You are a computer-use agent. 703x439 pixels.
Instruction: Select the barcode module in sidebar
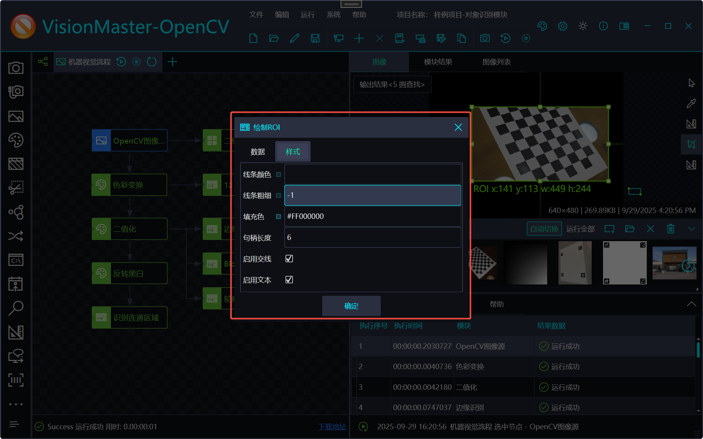tap(16, 380)
